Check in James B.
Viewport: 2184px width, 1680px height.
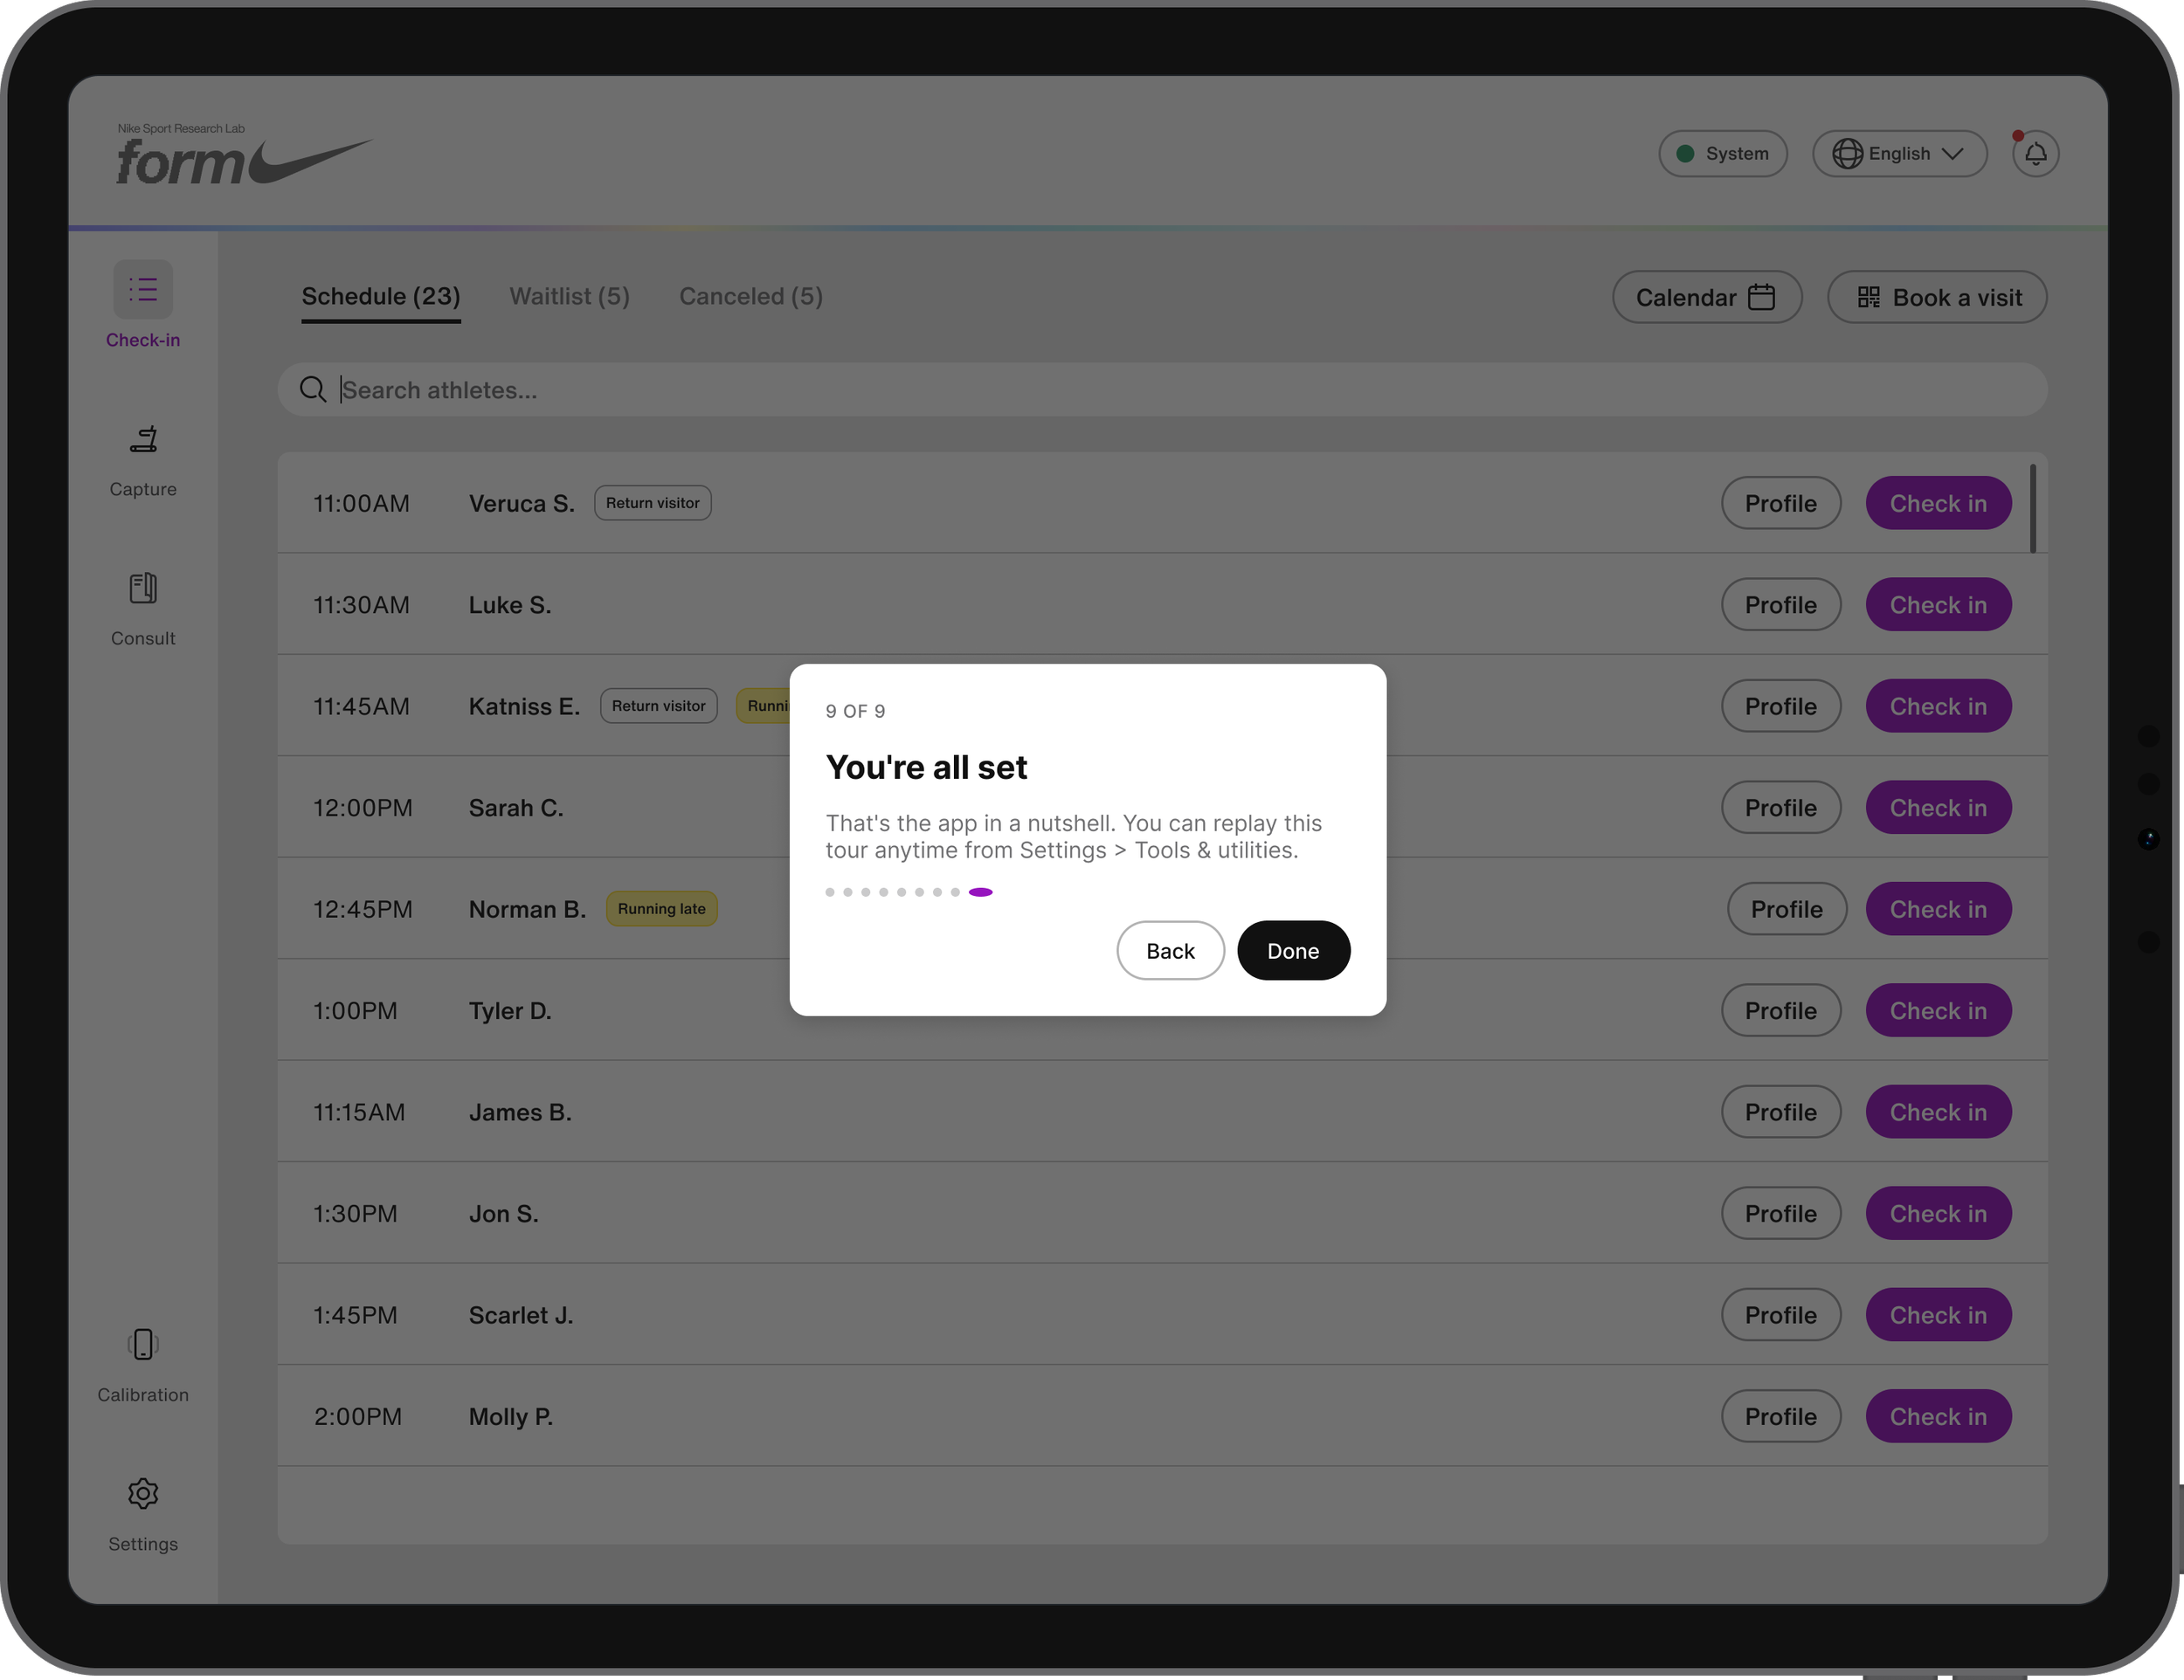pos(1938,1112)
